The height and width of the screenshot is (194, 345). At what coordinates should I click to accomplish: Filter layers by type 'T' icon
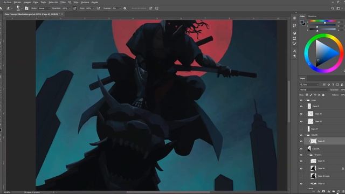pyautogui.click(x=333, y=85)
